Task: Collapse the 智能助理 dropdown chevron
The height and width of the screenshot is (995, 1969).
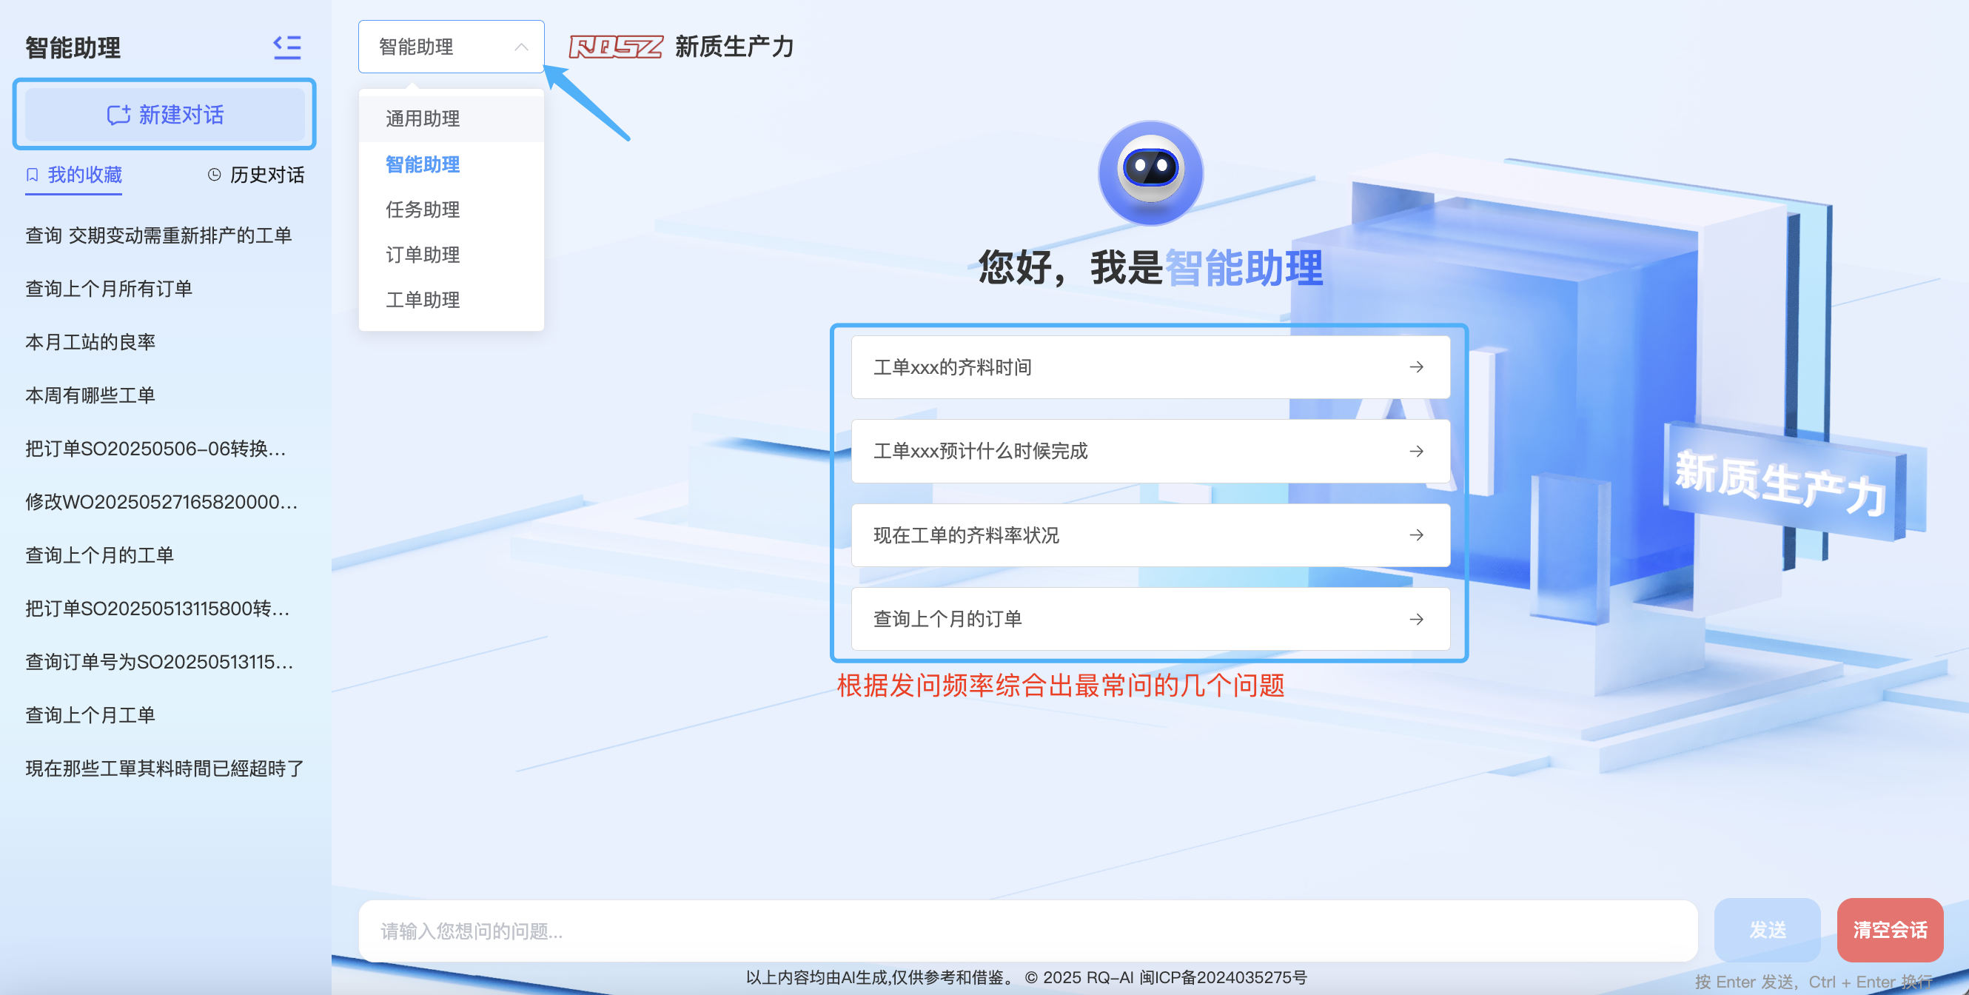Action: (521, 47)
